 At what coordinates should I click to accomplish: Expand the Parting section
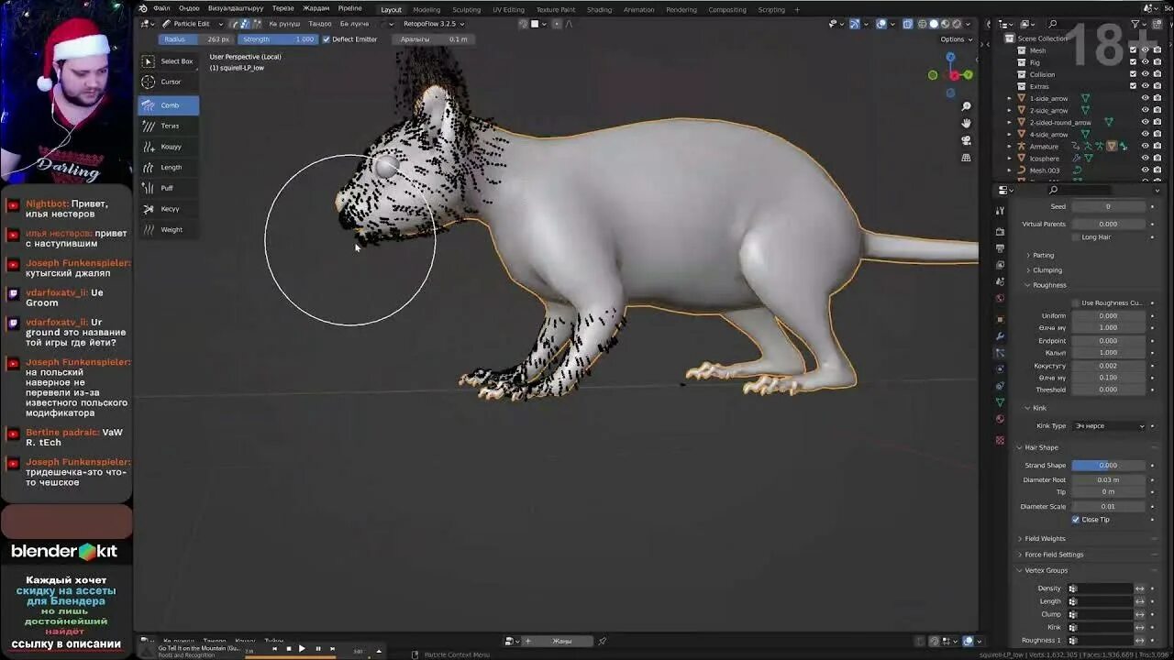pyautogui.click(x=1041, y=255)
